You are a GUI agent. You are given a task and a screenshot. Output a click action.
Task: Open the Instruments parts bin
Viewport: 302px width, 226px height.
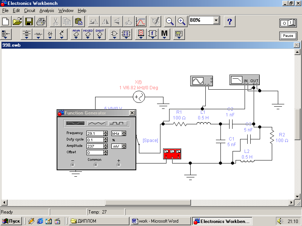click(x=179, y=34)
